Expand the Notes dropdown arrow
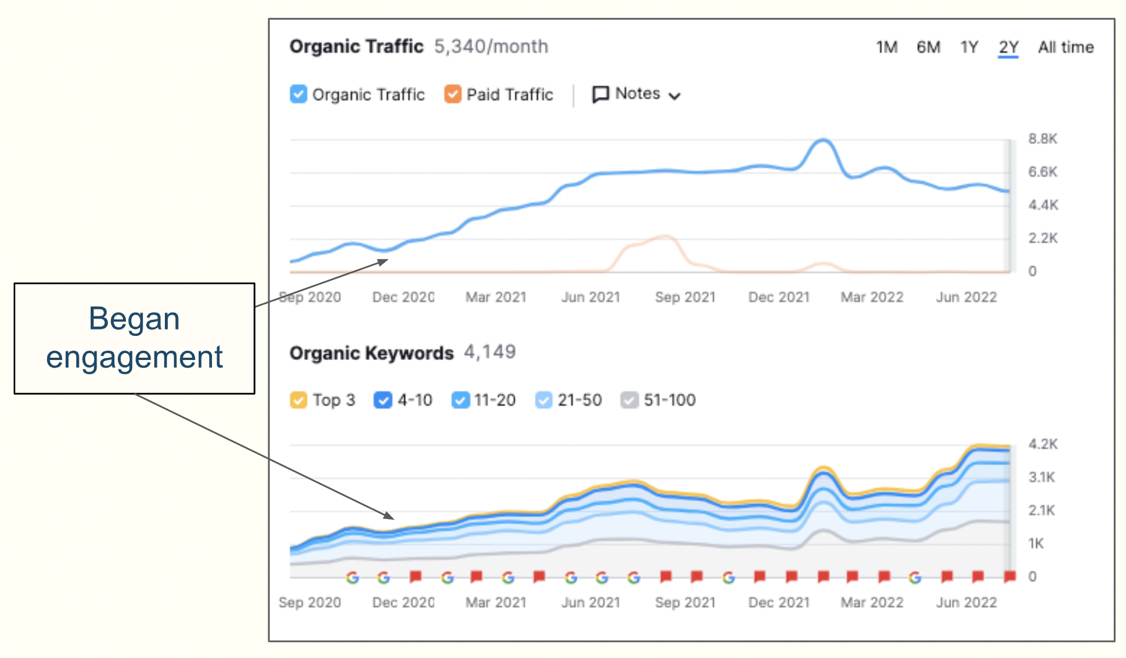This screenshot has width=1126, height=658. click(x=675, y=96)
